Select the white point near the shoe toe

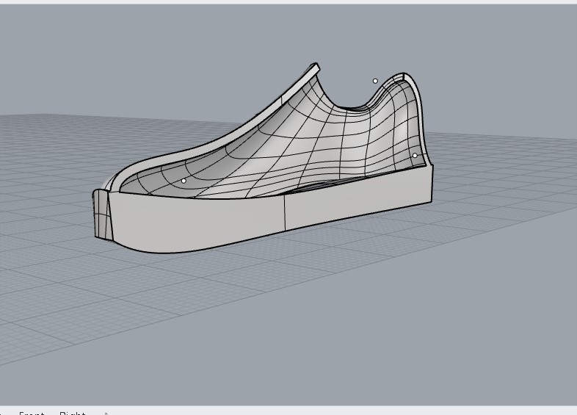click(x=184, y=181)
